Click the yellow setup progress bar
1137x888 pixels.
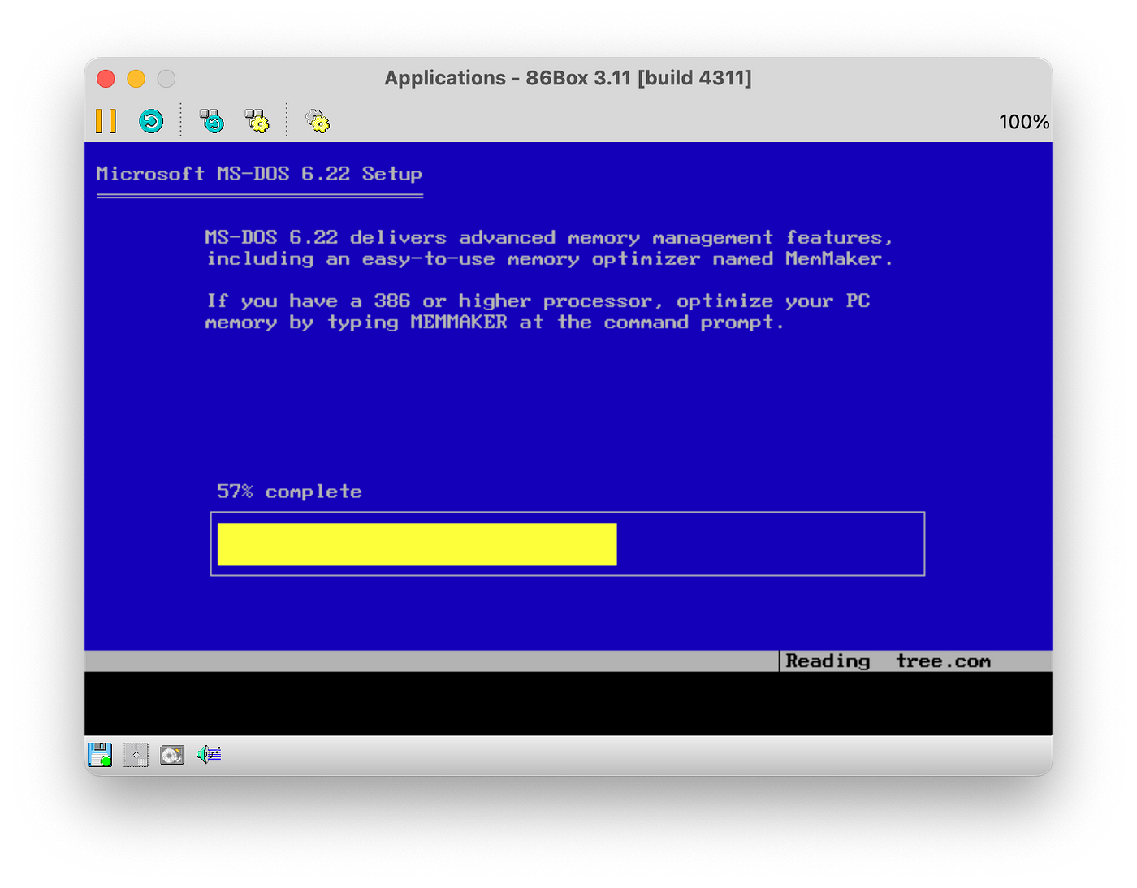pyautogui.click(x=417, y=544)
